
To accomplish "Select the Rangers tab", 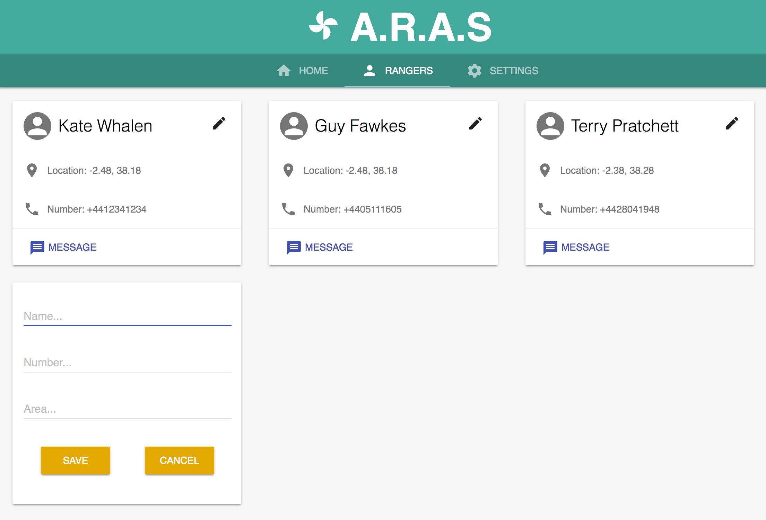I will [398, 71].
